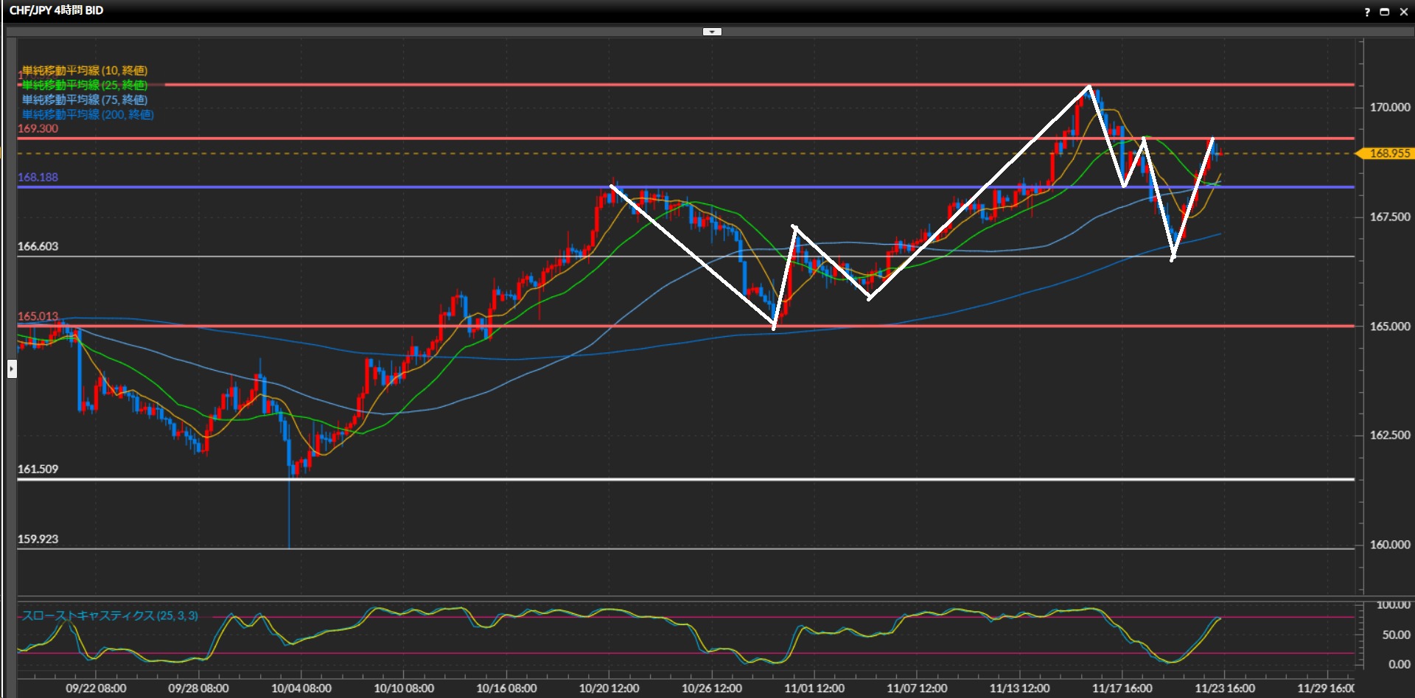Click the CHF/JPY 4時間 BID title
This screenshot has height=698, width=1415.
click(x=56, y=10)
